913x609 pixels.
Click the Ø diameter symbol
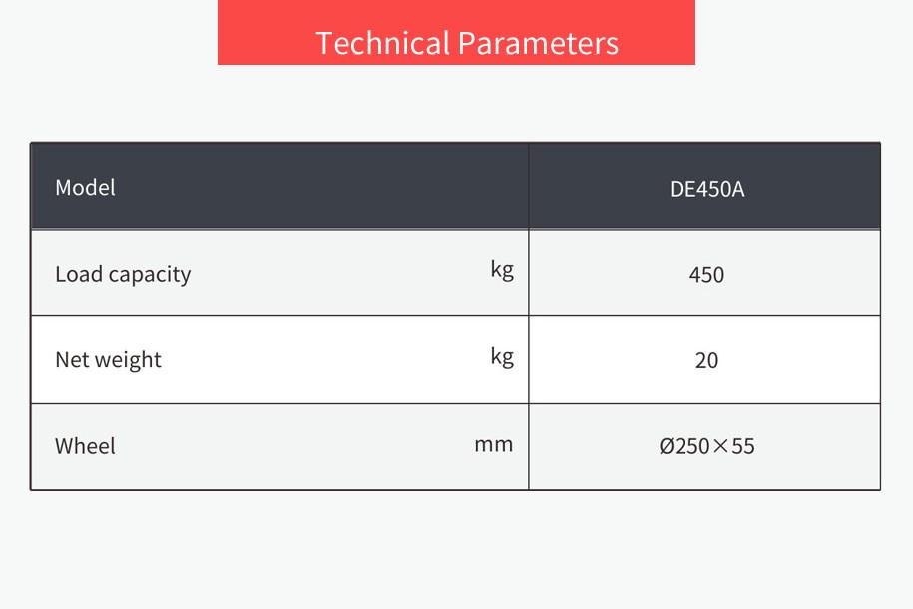pyautogui.click(x=667, y=446)
